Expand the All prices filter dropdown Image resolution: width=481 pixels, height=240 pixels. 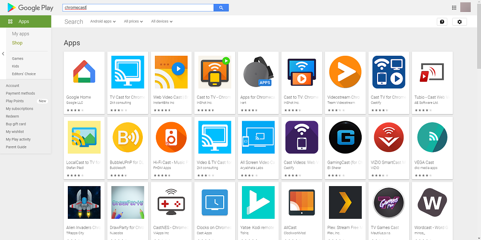coord(133,22)
